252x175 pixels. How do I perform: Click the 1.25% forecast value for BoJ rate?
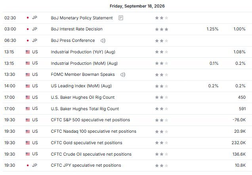212,29
